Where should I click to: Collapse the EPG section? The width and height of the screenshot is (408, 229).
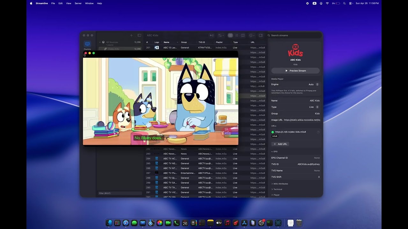(274, 151)
